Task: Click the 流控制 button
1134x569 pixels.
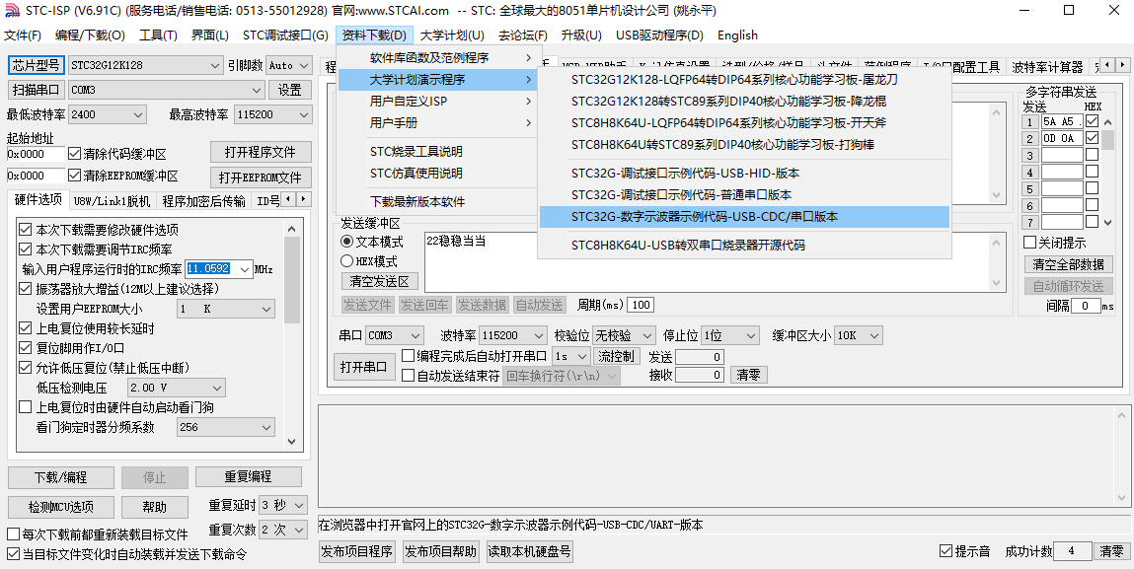Action: [616, 356]
